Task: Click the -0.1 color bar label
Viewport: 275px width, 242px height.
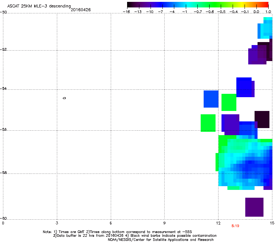Action: (x=245, y=12)
